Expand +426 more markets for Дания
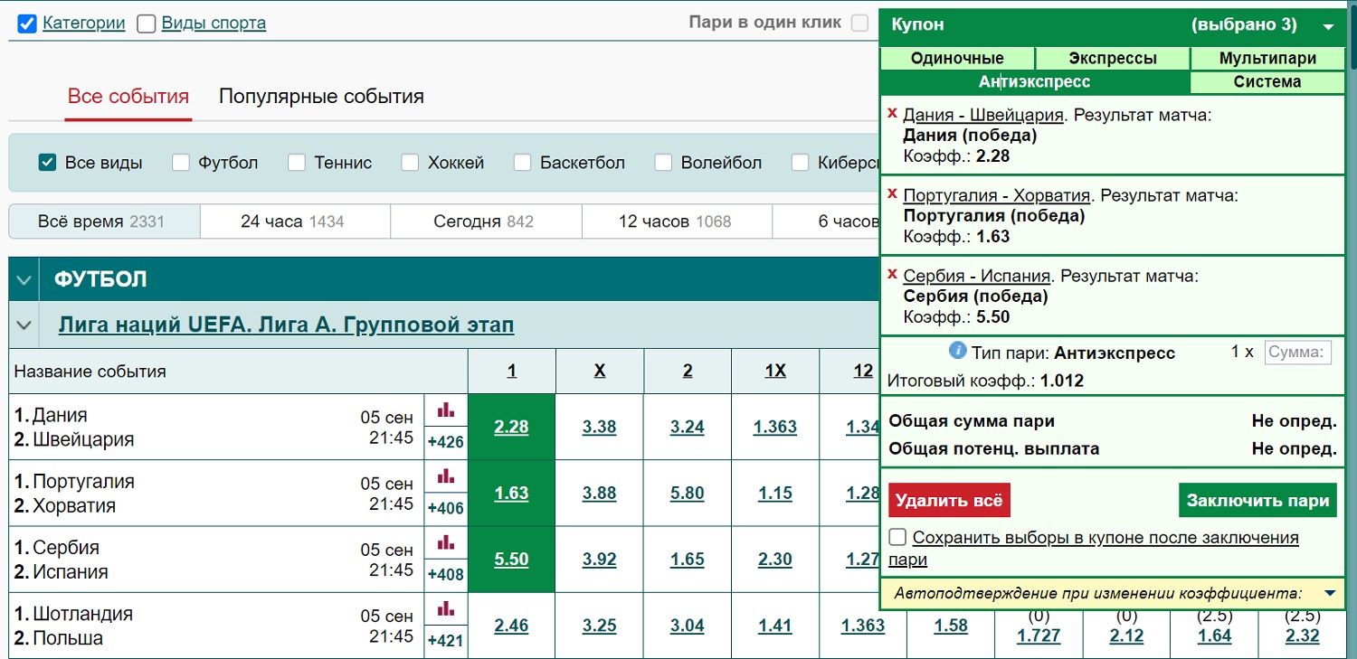Screen dimensions: 1357x659 (446, 442)
